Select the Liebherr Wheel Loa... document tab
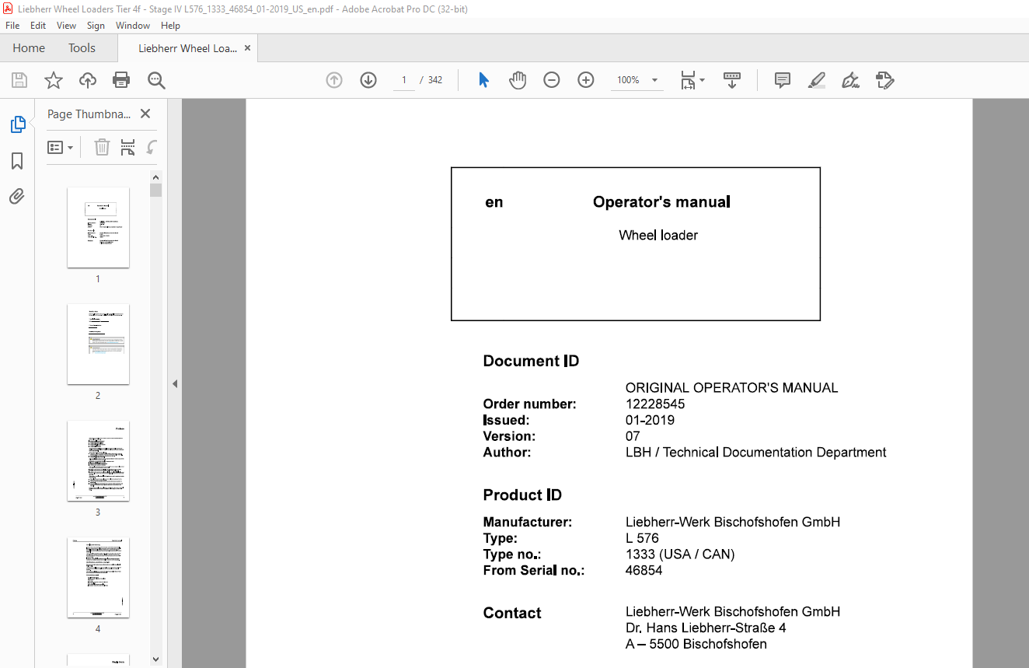Image resolution: width=1029 pixels, height=668 pixels. [187, 48]
